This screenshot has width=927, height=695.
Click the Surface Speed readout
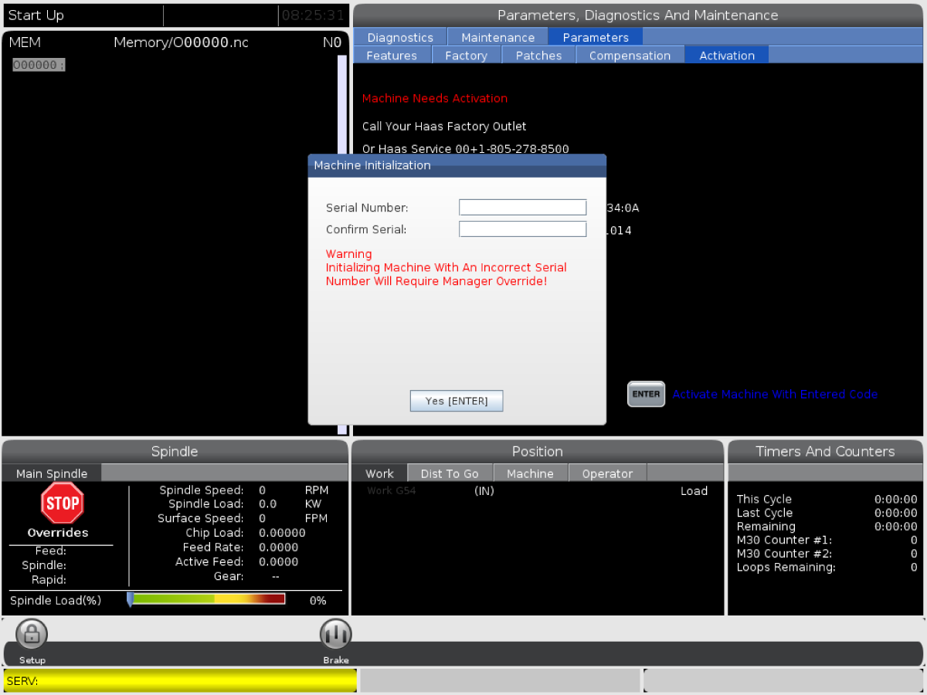pyautogui.click(x=243, y=518)
